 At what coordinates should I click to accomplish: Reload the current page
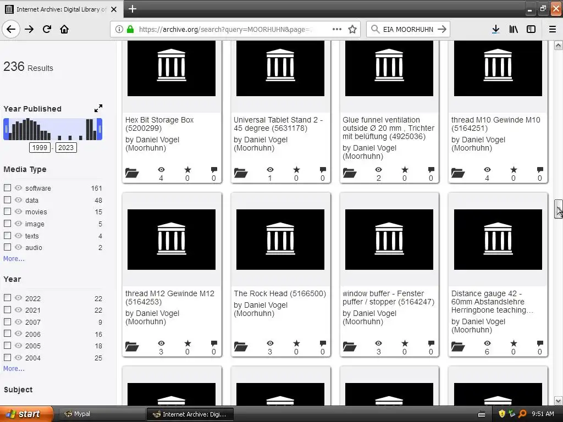point(47,29)
